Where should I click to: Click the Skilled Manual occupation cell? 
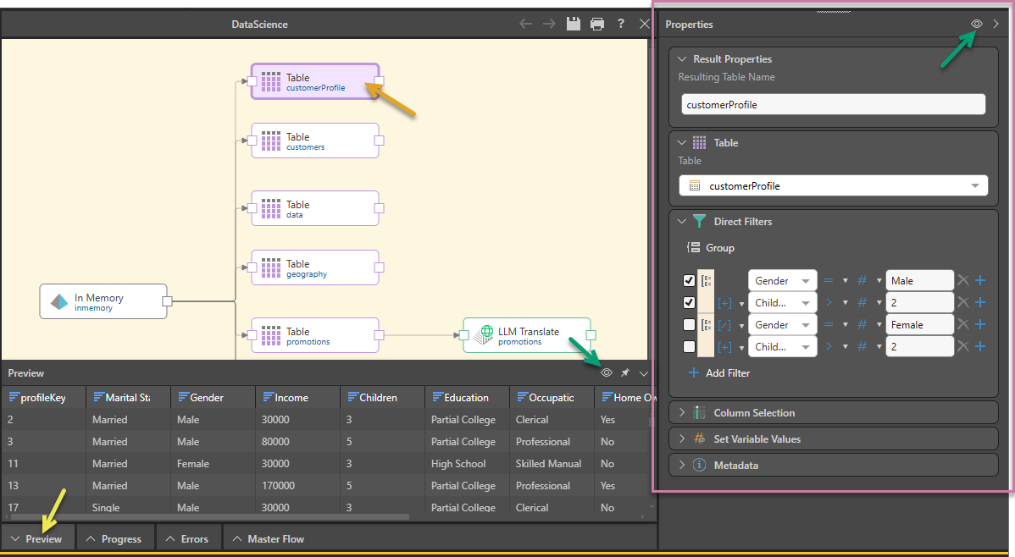(548, 463)
